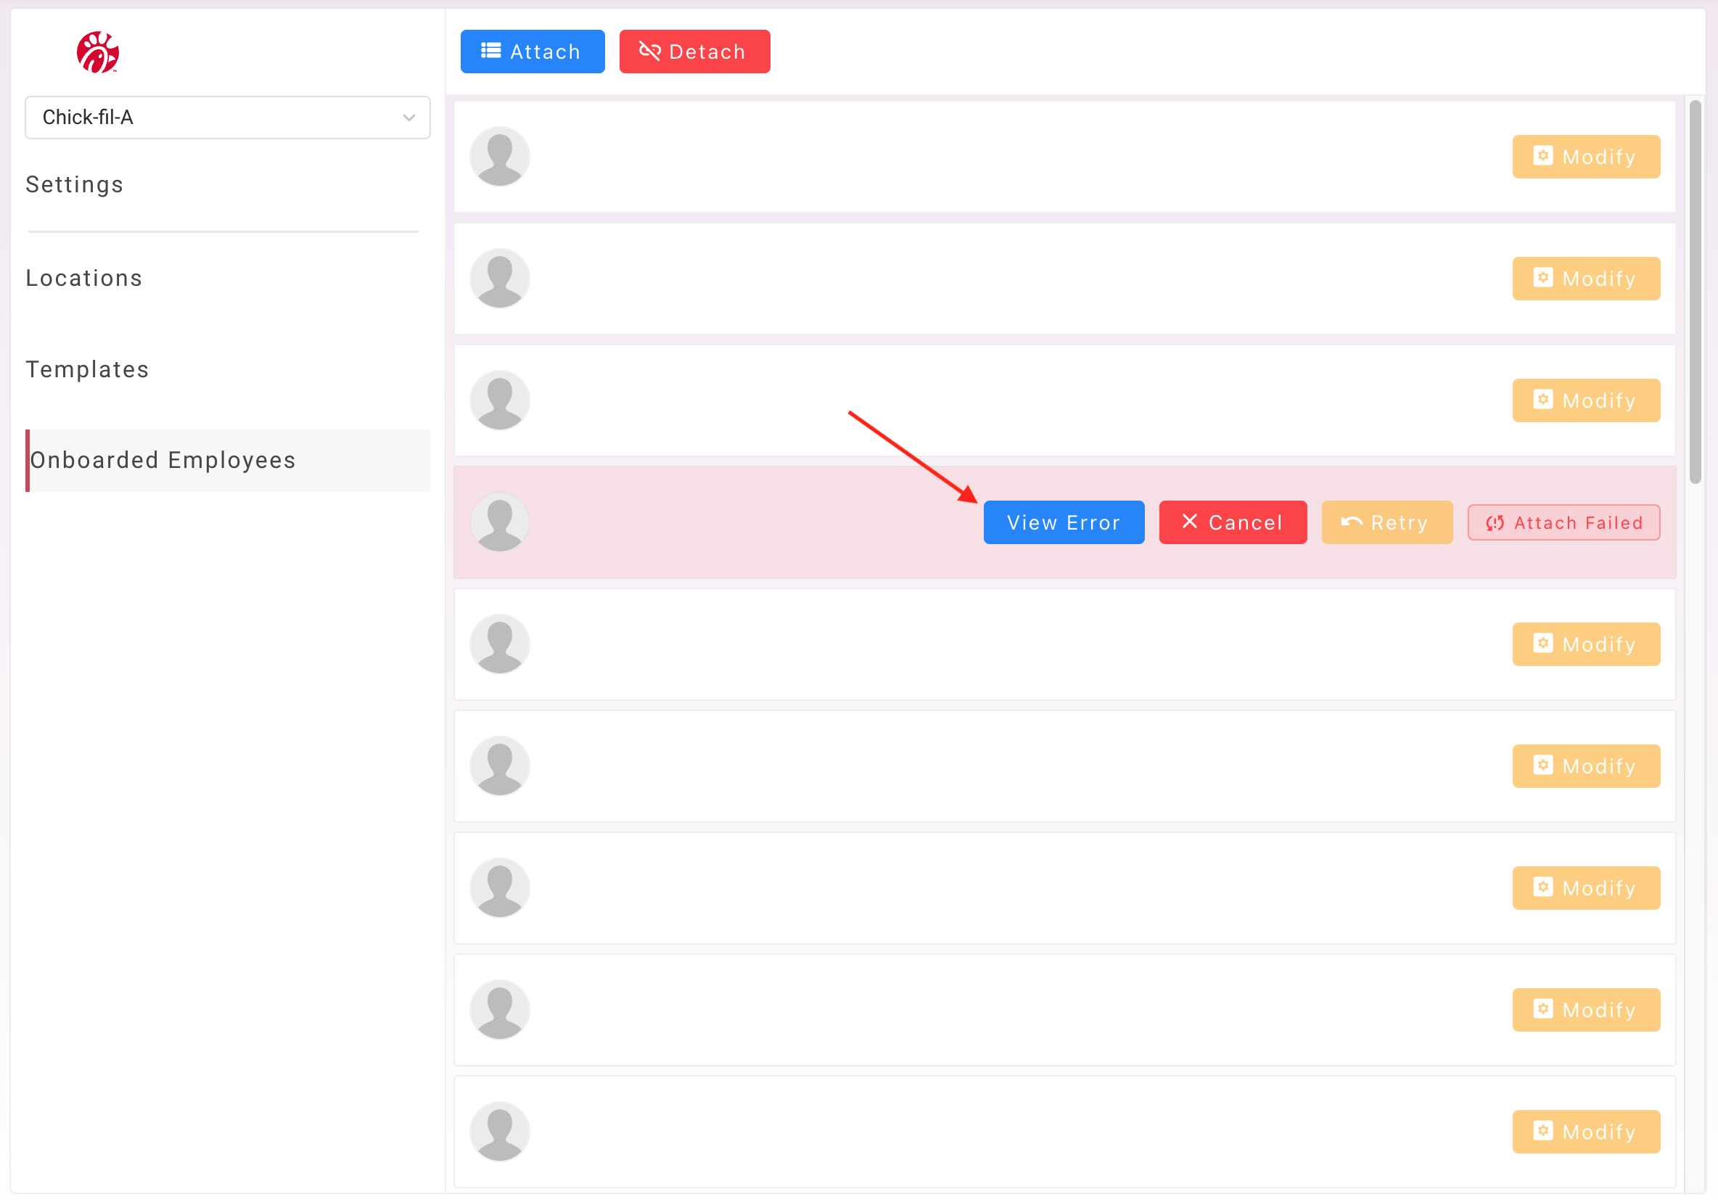
Task: Open the Settings menu item
Action: 74,185
